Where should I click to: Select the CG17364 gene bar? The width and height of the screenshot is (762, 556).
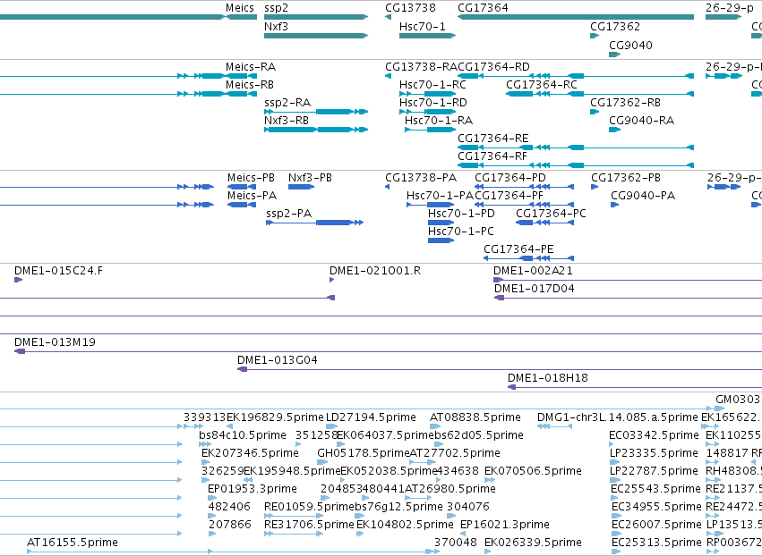576,17
